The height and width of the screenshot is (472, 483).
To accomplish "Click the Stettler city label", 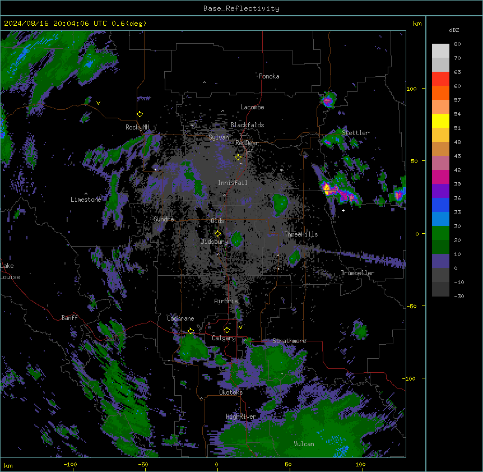I will (355, 133).
